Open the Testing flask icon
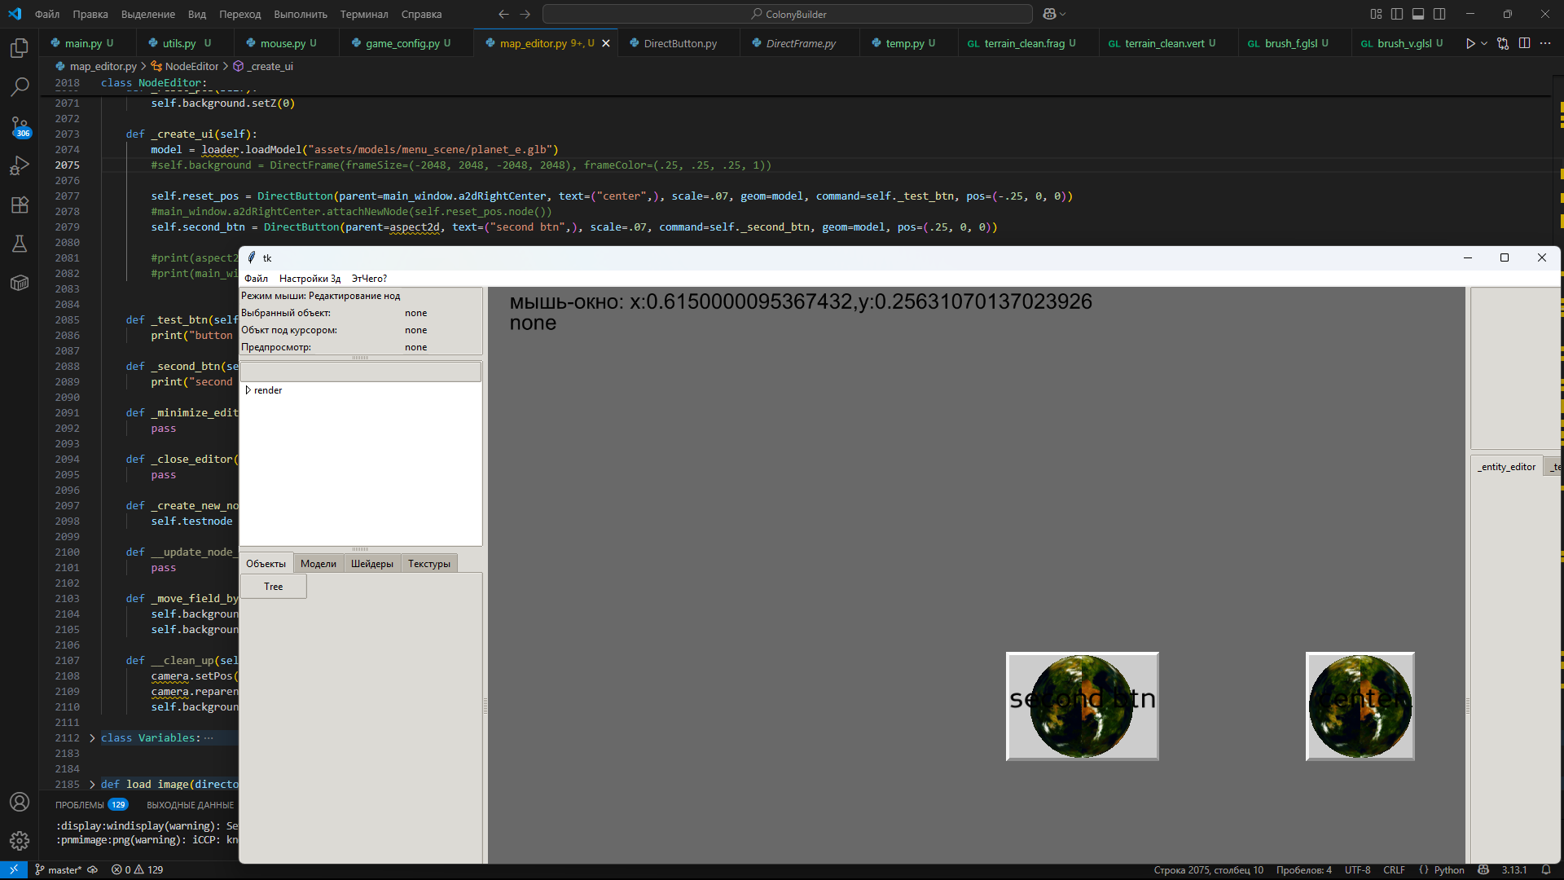Viewport: 1564px width, 880px height. 20,244
